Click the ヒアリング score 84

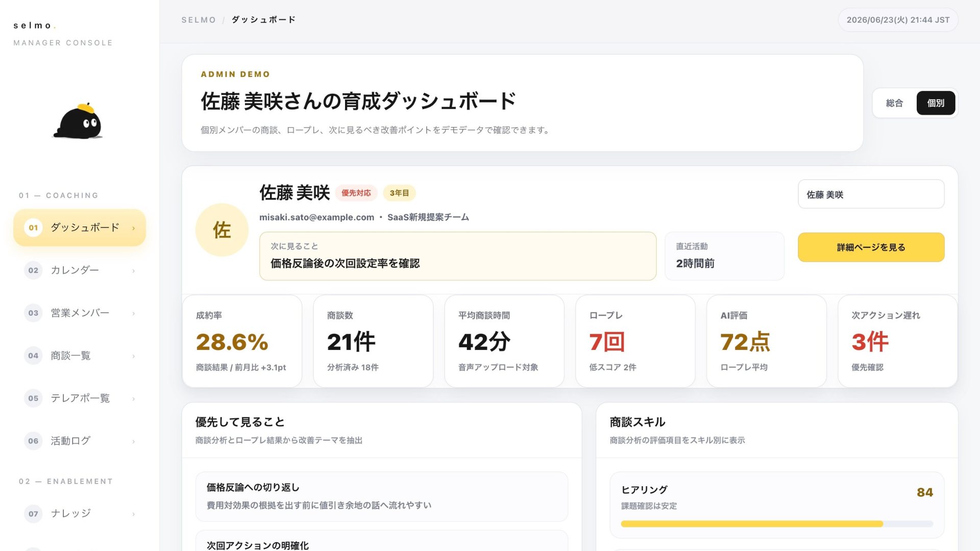[x=925, y=492]
